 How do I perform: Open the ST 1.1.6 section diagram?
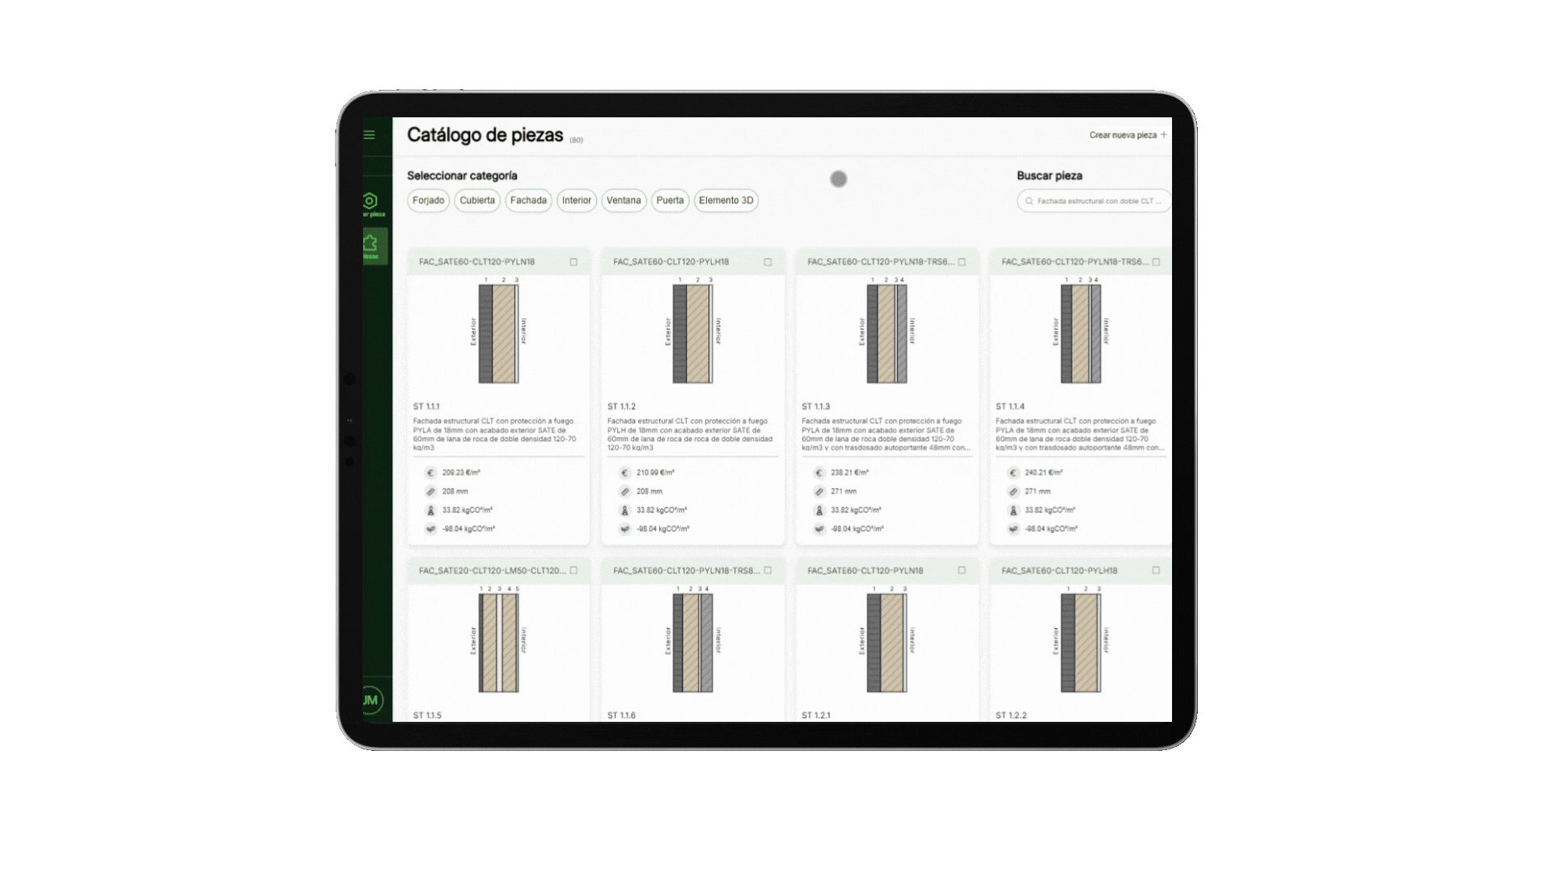[x=692, y=643]
